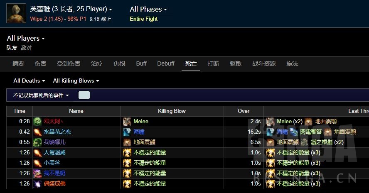Click the class icon beside 偶婼成佛
The height and width of the screenshot is (193, 369).
coord(37,183)
